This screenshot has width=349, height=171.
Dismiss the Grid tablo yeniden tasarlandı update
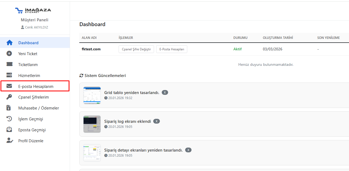165,93
